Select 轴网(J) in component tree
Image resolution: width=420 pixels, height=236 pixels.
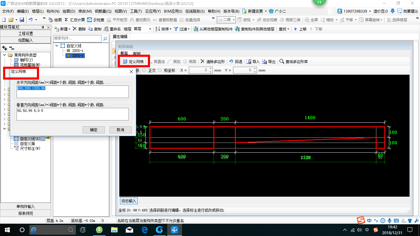click(x=26, y=60)
